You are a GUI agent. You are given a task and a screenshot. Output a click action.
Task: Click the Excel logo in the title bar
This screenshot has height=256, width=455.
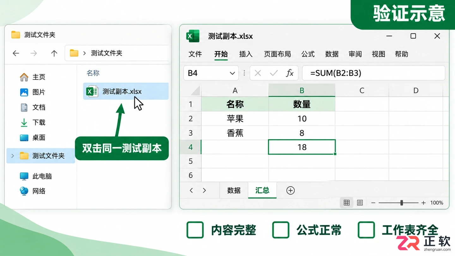(x=193, y=36)
